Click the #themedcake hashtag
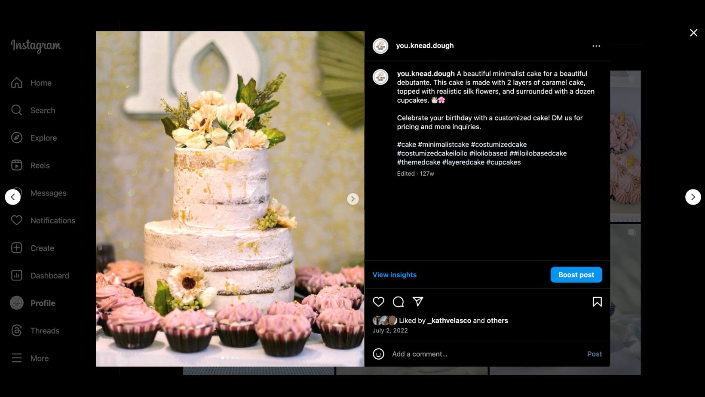Viewport: 705px width, 397px height. click(x=419, y=162)
